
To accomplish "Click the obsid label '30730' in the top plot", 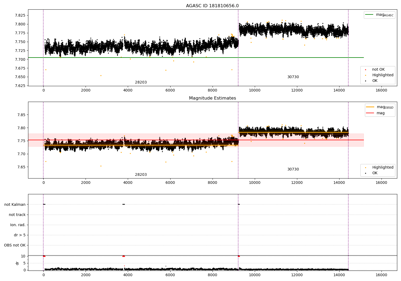I will pyautogui.click(x=293, y=77).
